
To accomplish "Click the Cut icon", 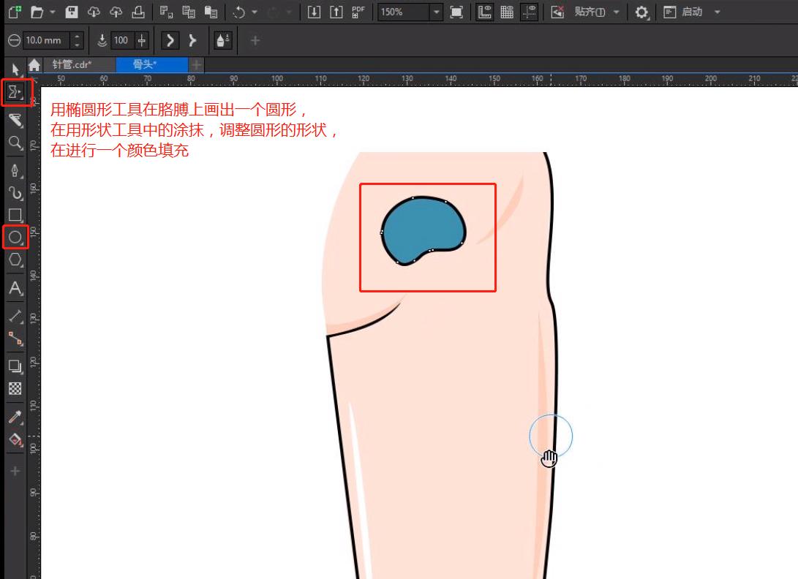I will coord(166,12).
